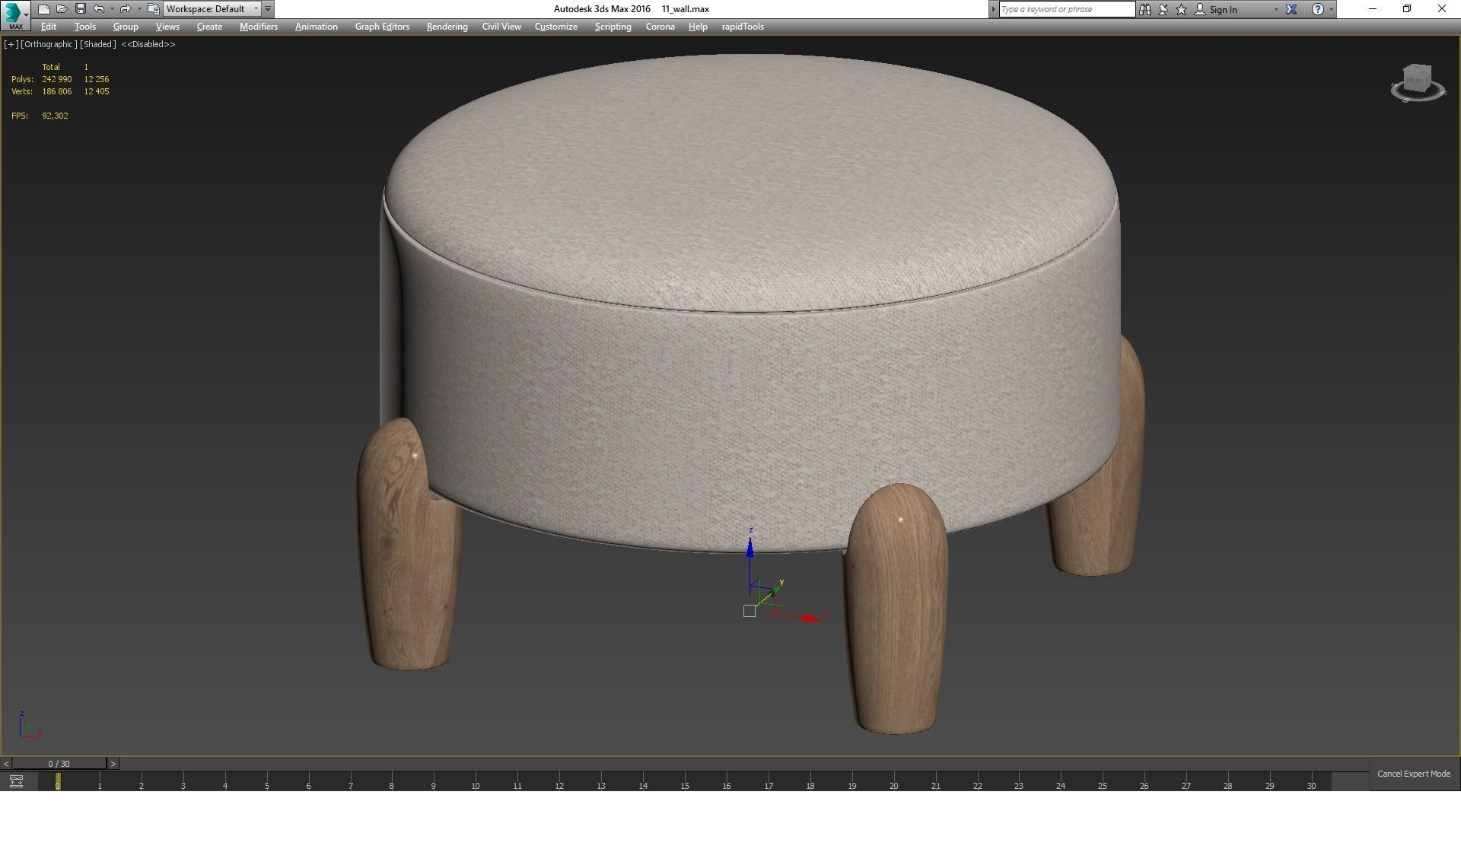This screenshot has width=1461, height=849.
Task: Open the Help menu
Action: click(698, 27)
